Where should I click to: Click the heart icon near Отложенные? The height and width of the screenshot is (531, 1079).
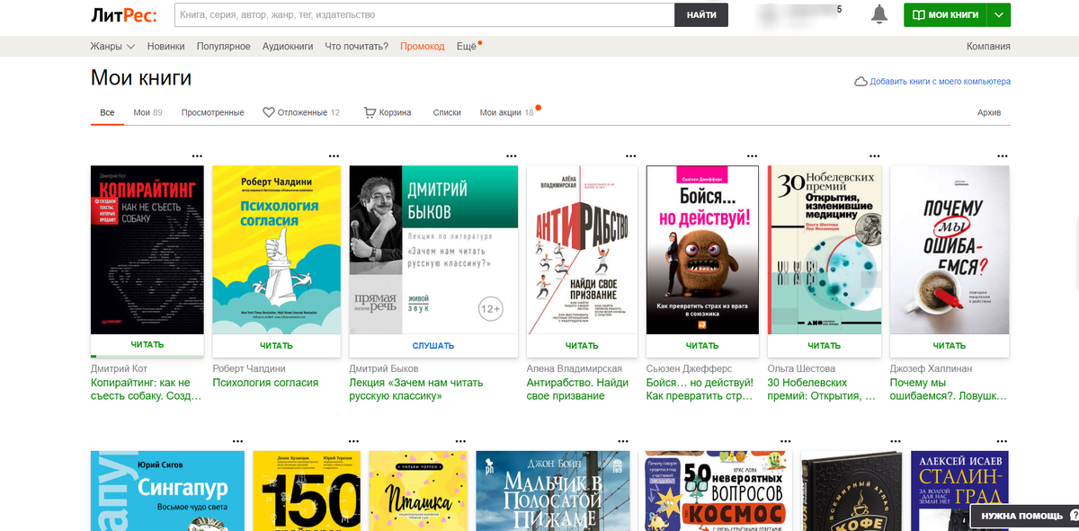point(268,112)
